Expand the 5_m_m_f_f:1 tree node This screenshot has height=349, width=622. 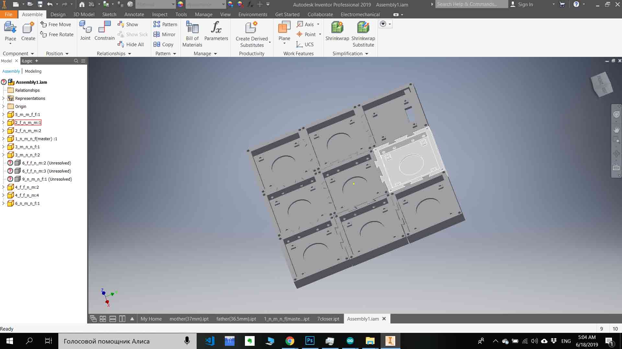(3, 114)
